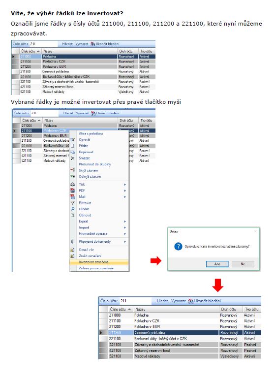Choose Přesunout do skupiny in context menu

point(95,164)
